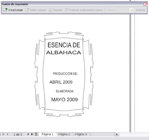Screen dimensions: 149x140
Task: Click the Editar campos icon
Action: click(27, 10)
